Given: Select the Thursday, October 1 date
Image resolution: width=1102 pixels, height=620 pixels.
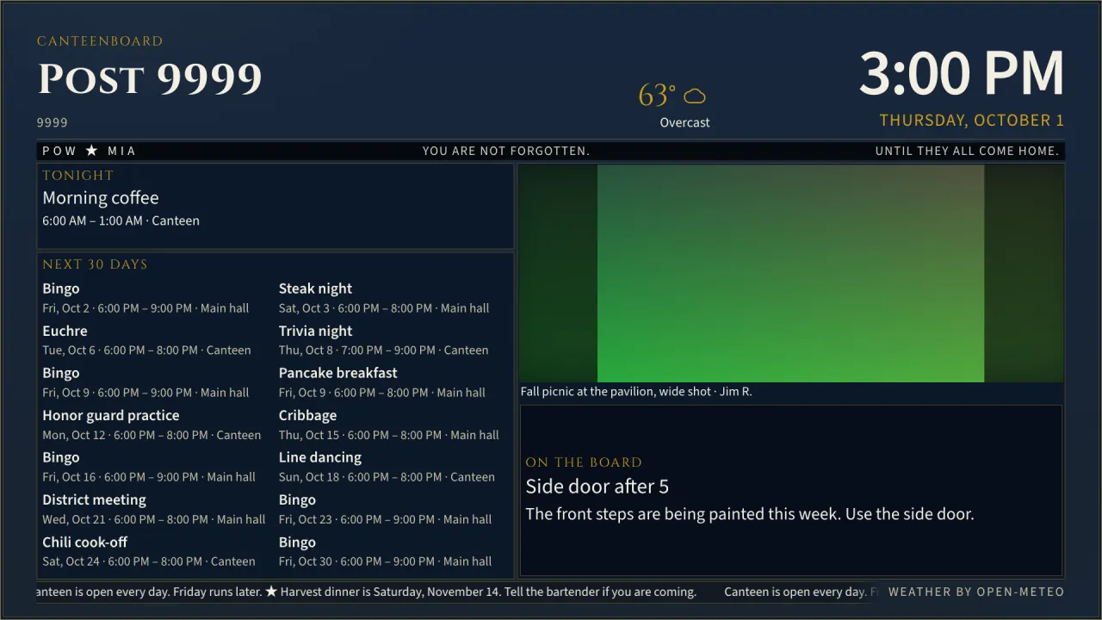Looking at the screenshot, I should [x=972, y=121].
